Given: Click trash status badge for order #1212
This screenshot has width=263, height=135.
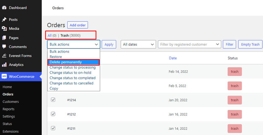Looking at the screenshot, I should coord(235,114).
